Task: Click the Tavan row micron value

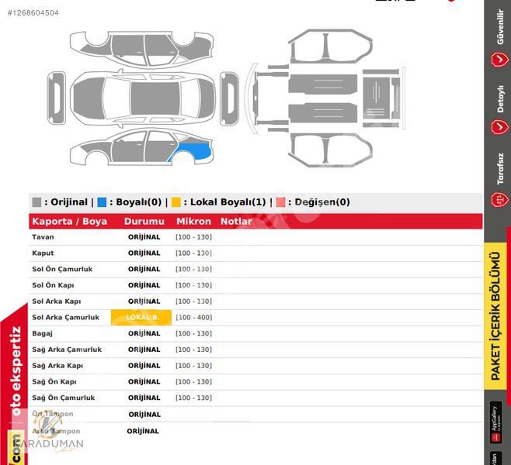Action: tap(193, 237)
